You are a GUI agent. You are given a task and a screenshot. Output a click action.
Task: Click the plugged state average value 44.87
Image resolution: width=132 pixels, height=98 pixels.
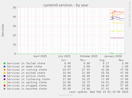pyautogui.click(x=105, y=86)
